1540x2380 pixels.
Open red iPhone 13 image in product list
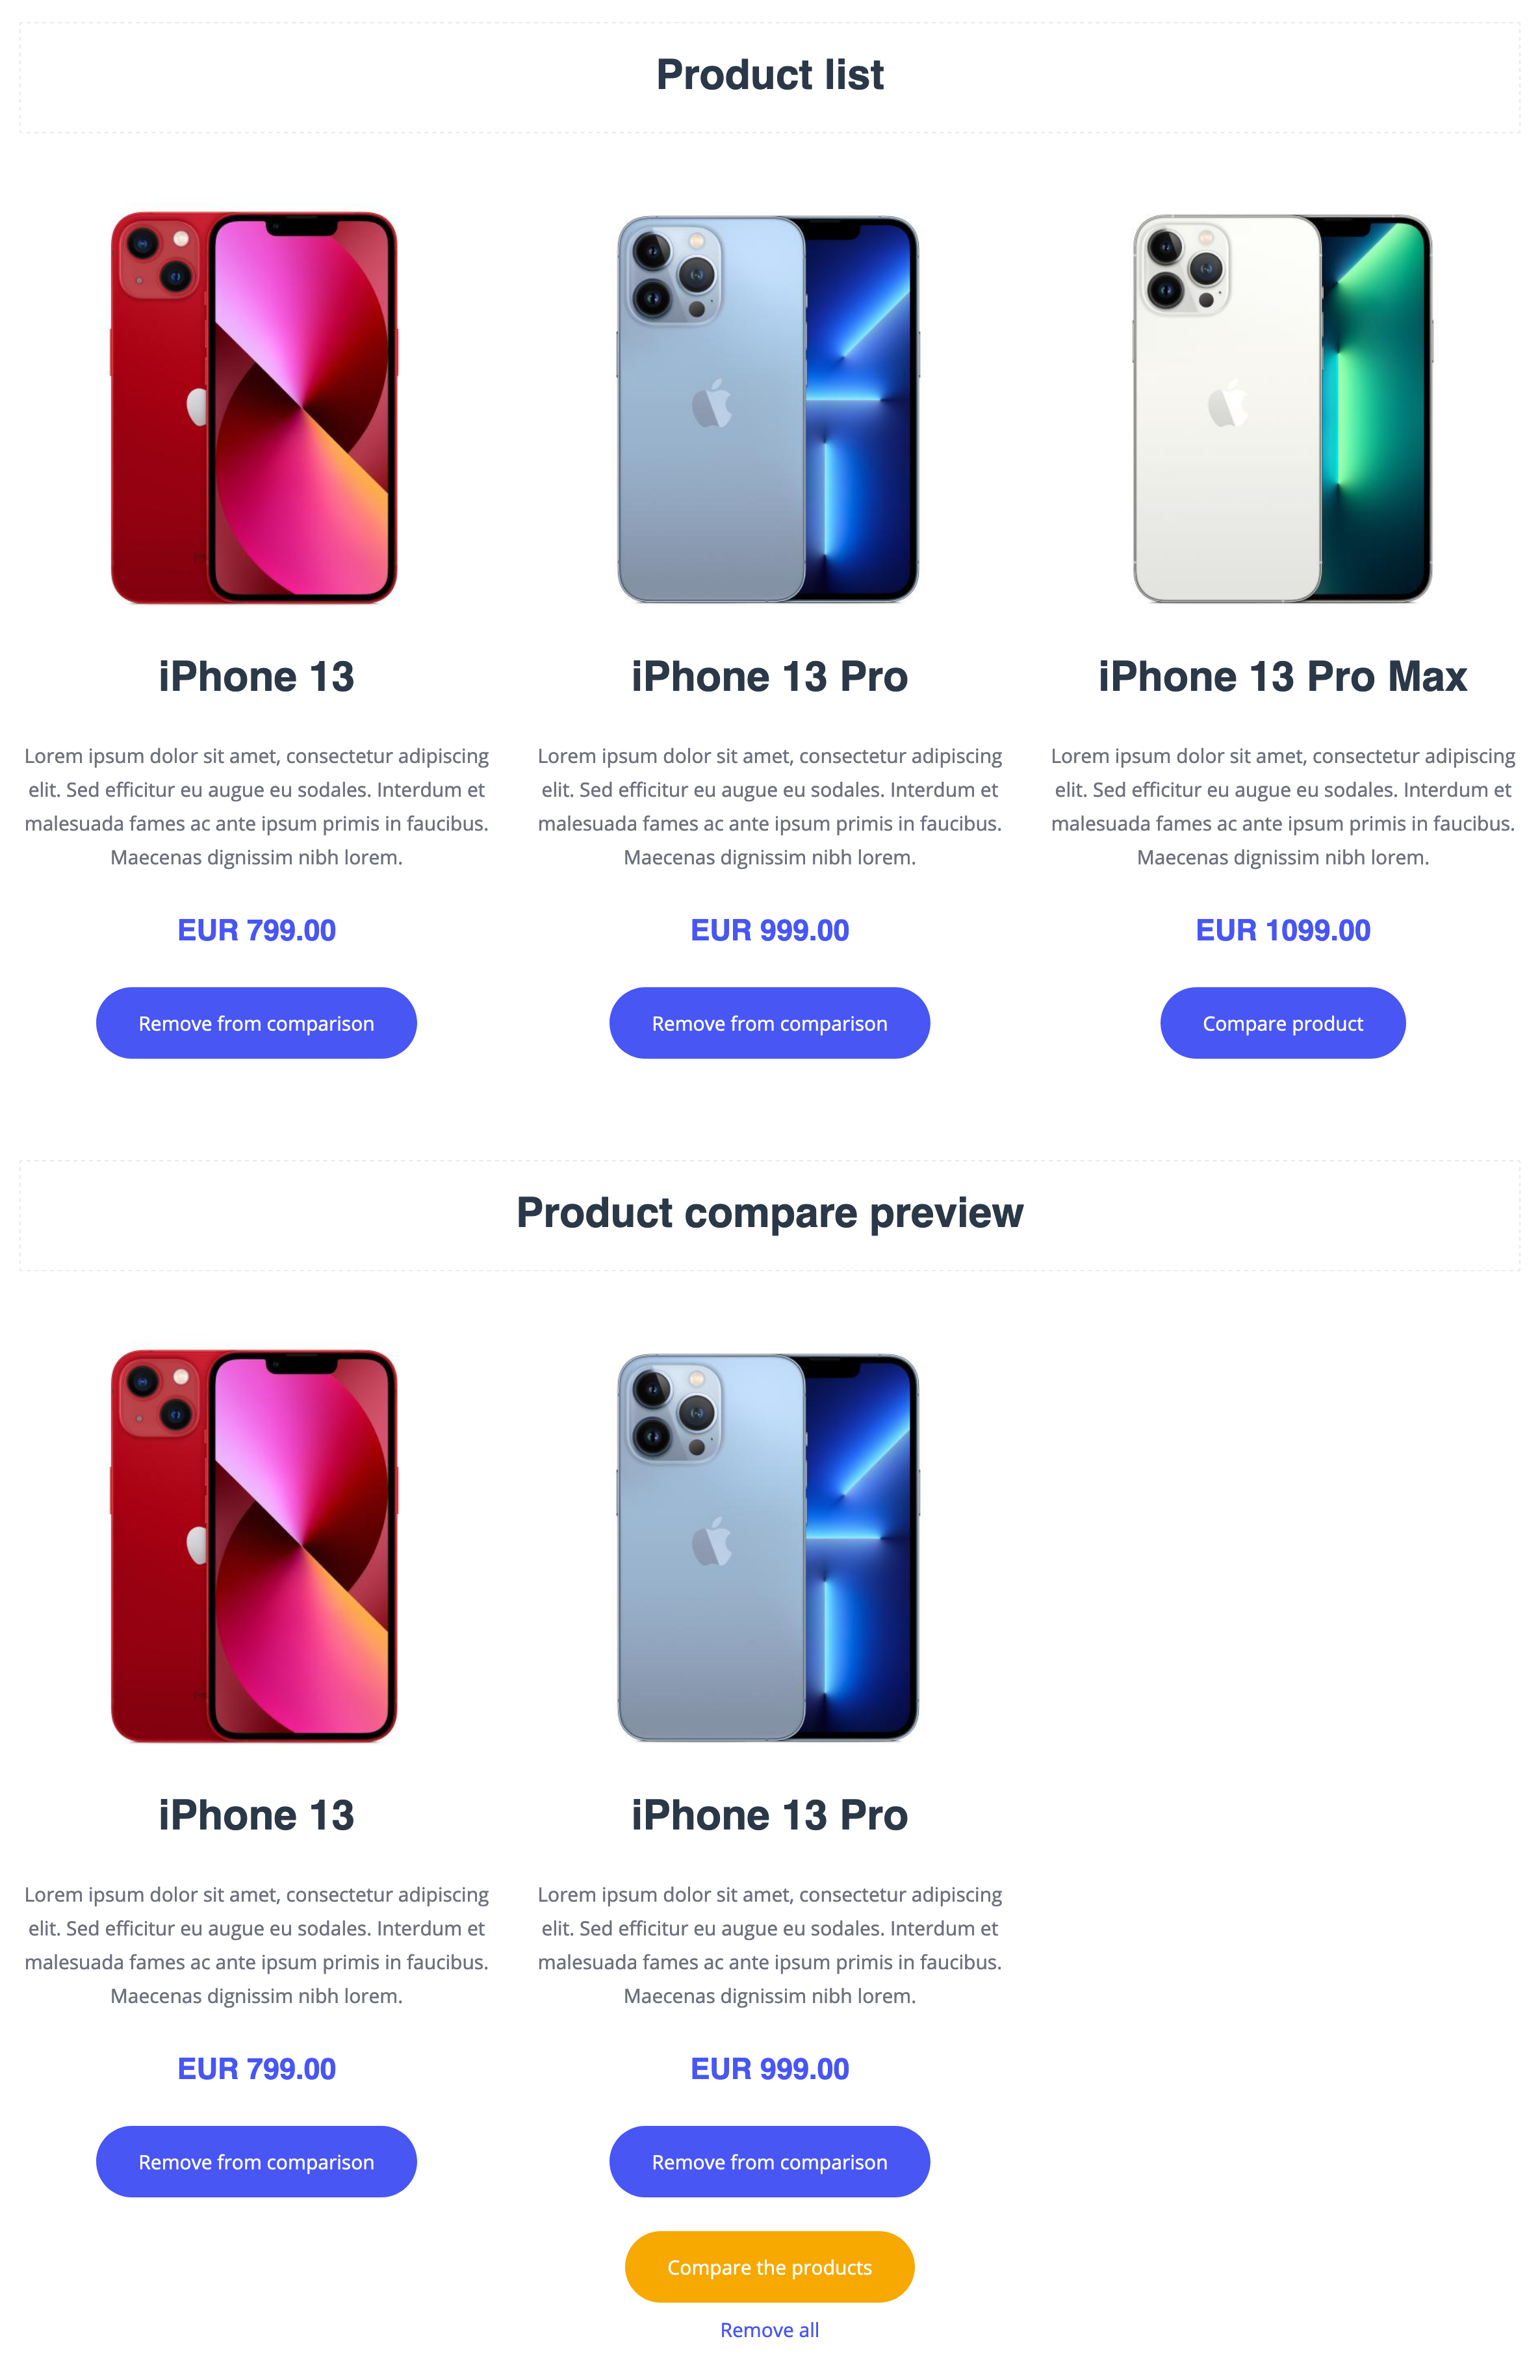[254, 407]
